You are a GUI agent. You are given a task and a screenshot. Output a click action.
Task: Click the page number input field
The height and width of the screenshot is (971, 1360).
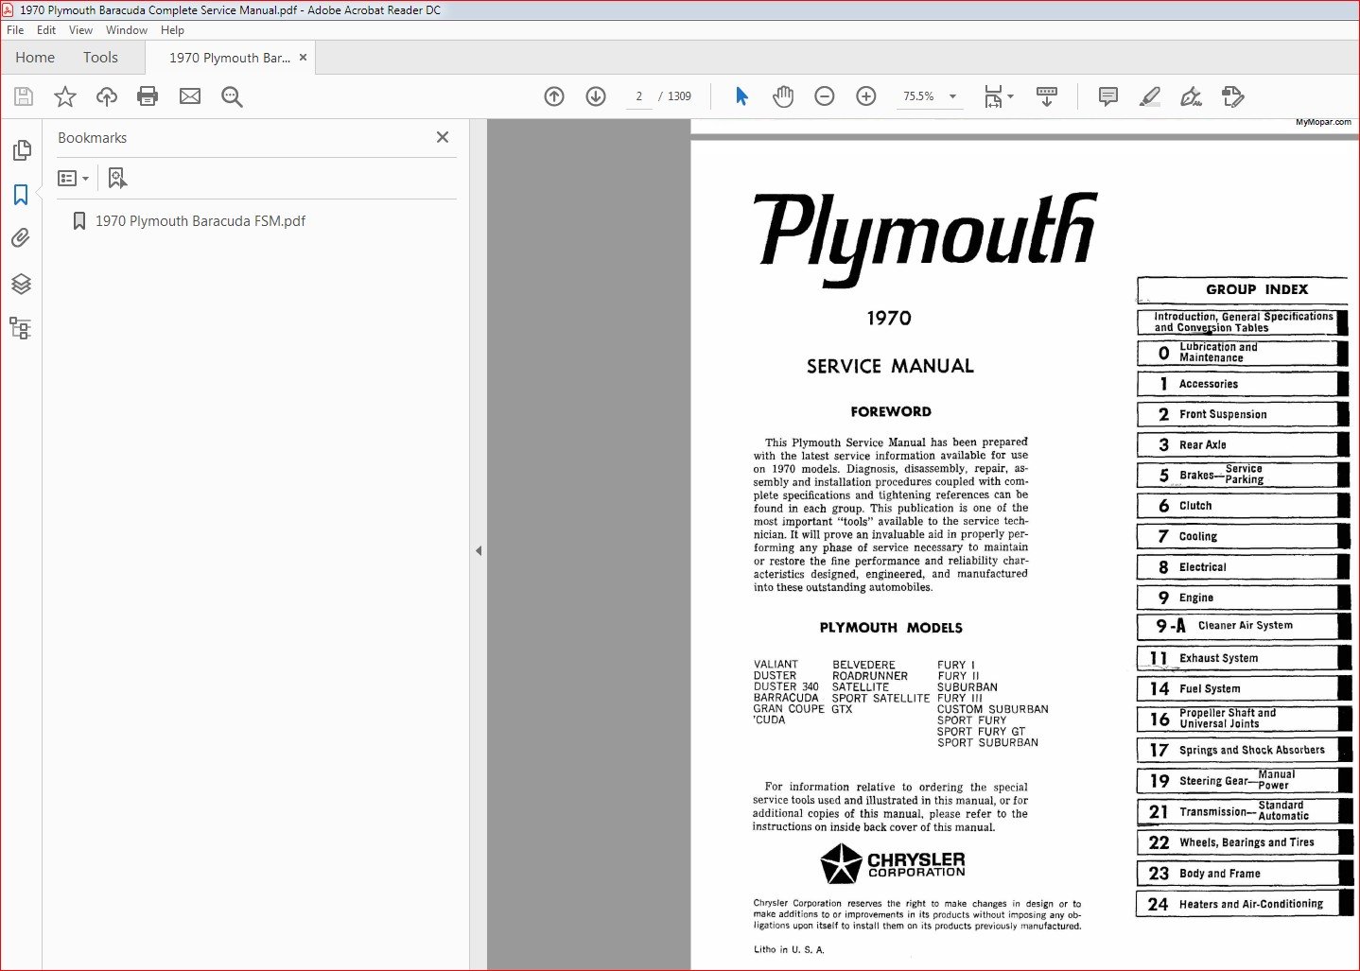click(x=639, y=96)
